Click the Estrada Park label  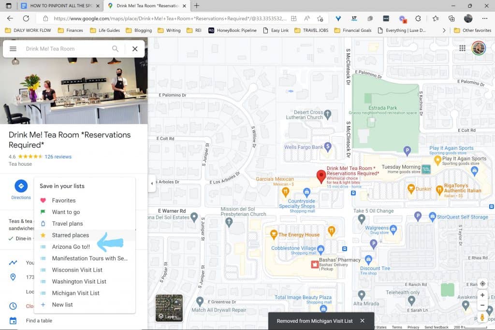[x=383, y=108]
